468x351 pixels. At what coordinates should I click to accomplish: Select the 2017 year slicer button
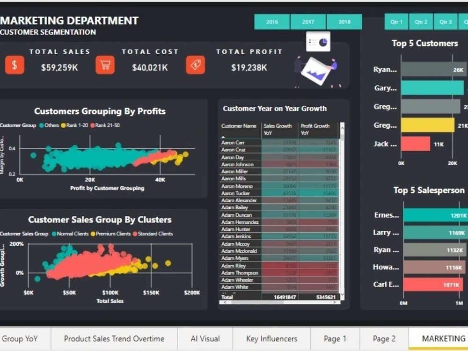(307, 22)
